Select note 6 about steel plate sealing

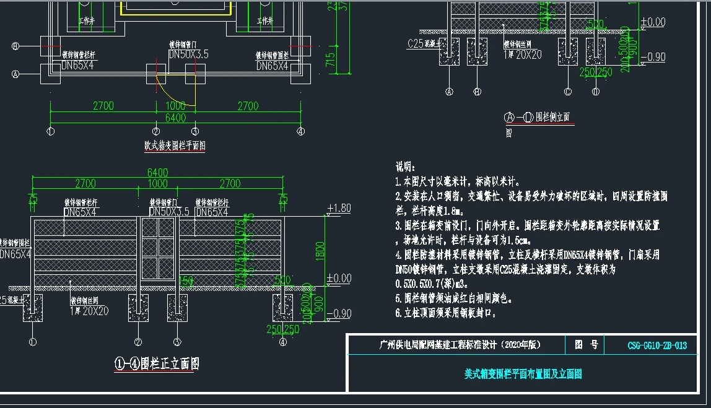pos(446,313)
